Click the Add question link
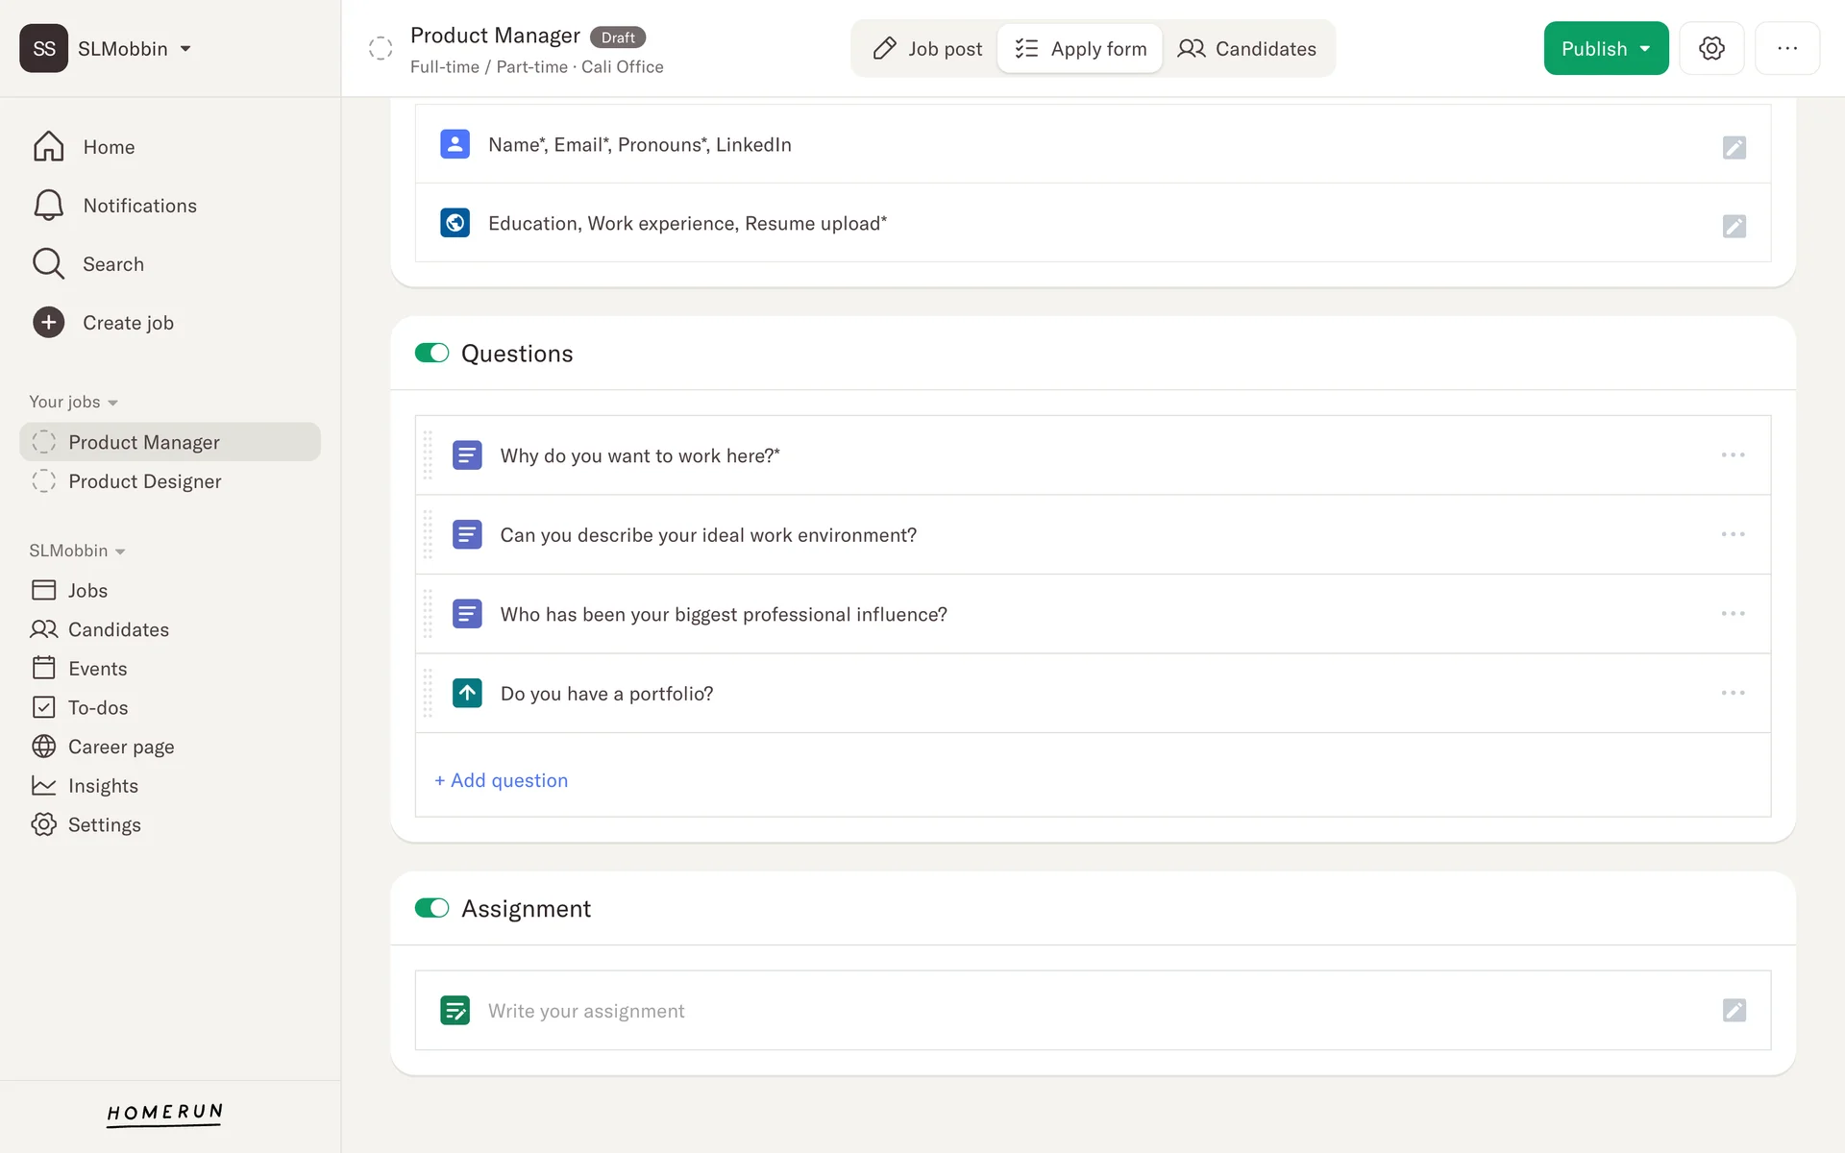 501,780
